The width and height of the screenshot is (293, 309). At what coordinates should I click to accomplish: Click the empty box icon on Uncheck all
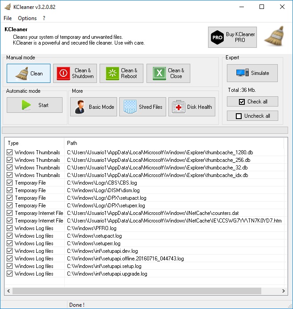(x=239, y=116)
